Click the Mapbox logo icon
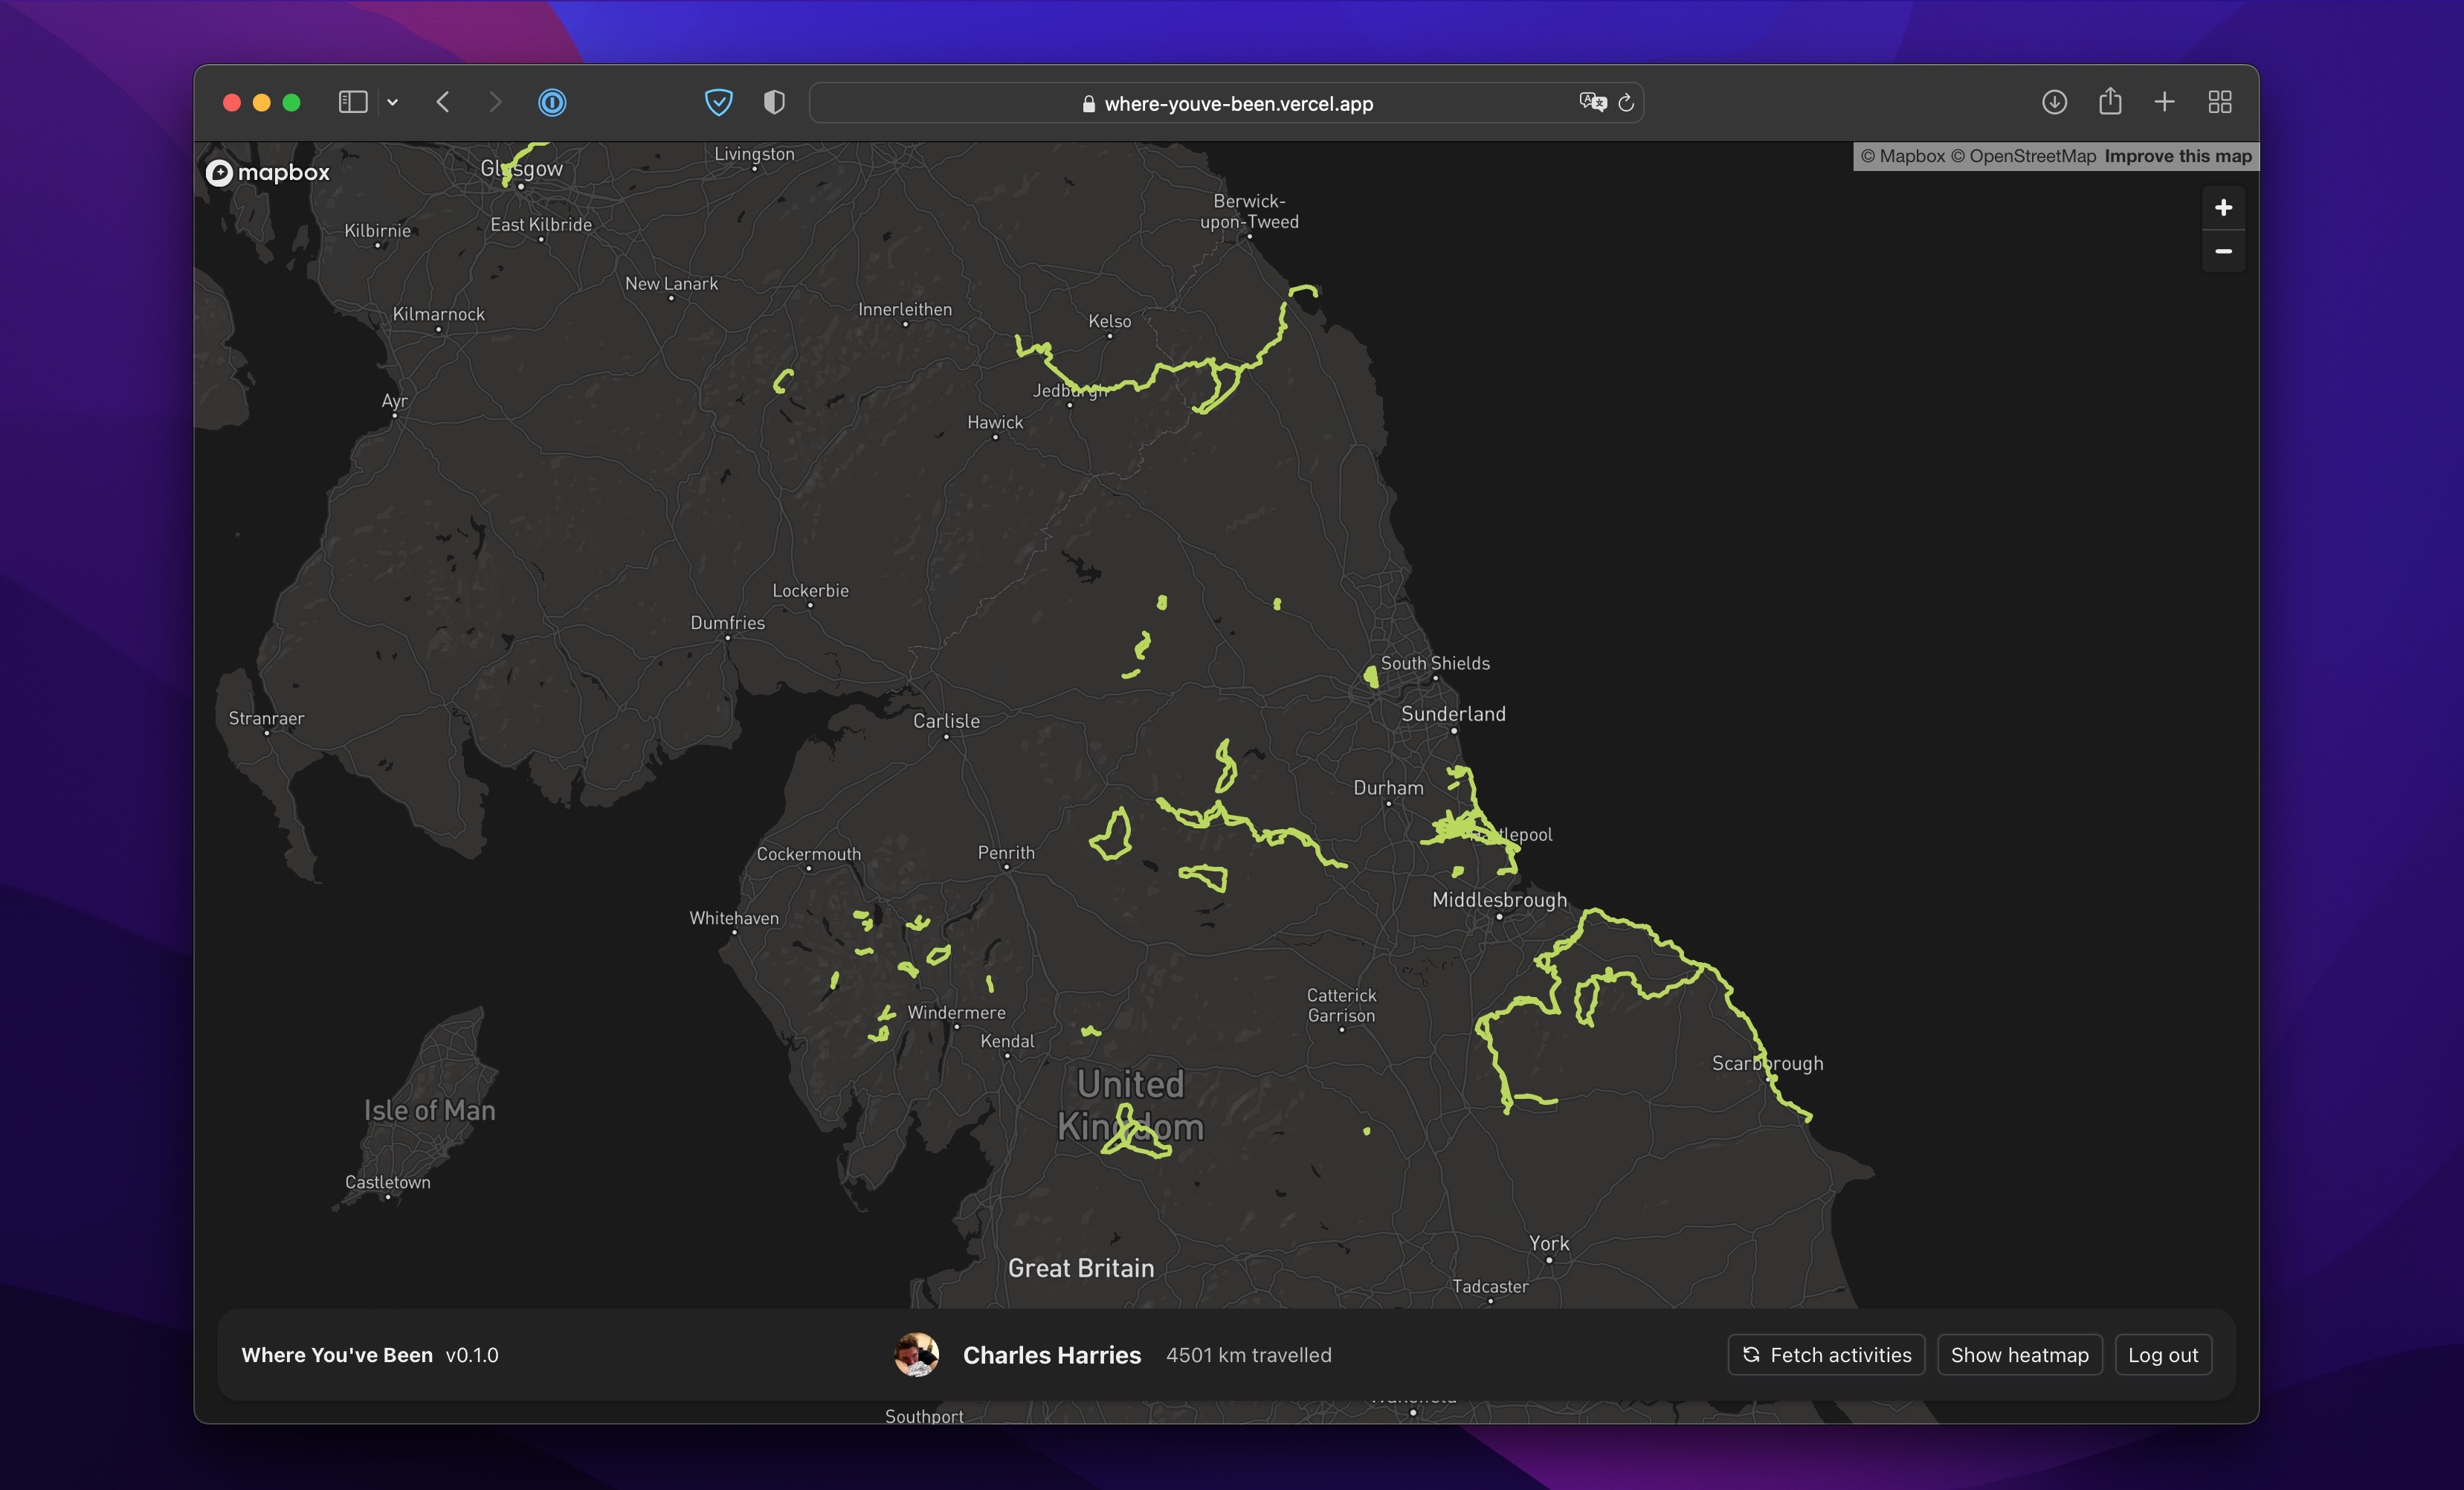The image size is (2464, 1490). tap(220, 171)
